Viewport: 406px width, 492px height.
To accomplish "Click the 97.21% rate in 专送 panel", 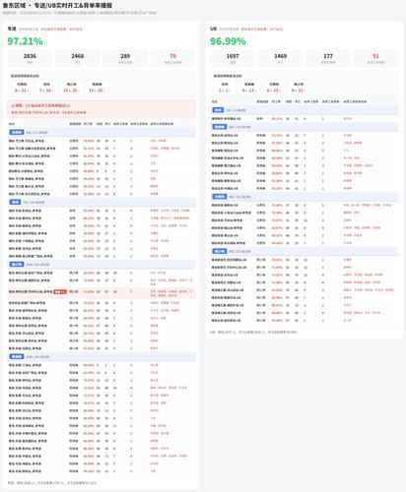I will (25, 41).
